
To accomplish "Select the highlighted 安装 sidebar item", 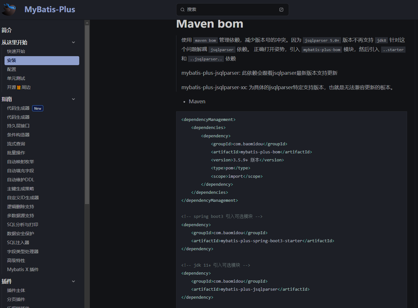I will 42,60.
